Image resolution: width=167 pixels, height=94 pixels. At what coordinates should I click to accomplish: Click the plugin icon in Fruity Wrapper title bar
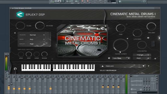point(13,8)
